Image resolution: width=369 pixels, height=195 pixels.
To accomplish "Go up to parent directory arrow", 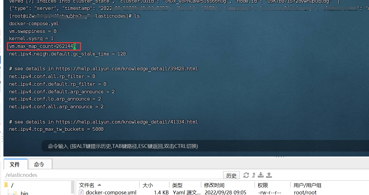I will [x=254, y=175].
